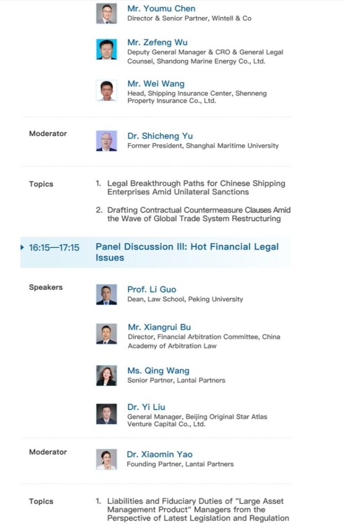The image size is (344, 528).
Task: Open the Ms. Qing Wang name link
Action: coord(159,371)
